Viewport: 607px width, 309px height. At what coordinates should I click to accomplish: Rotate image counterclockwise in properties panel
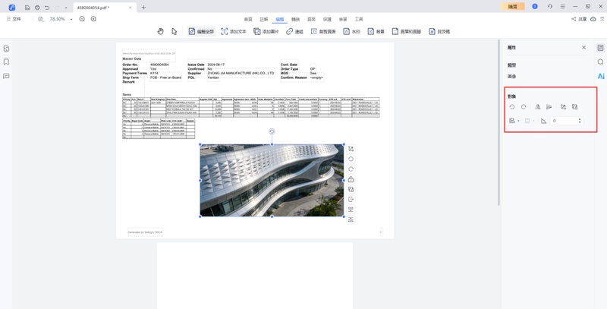click(512, 107)
